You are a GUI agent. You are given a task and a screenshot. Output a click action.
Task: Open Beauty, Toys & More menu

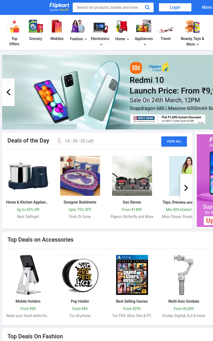pos(192,41)
